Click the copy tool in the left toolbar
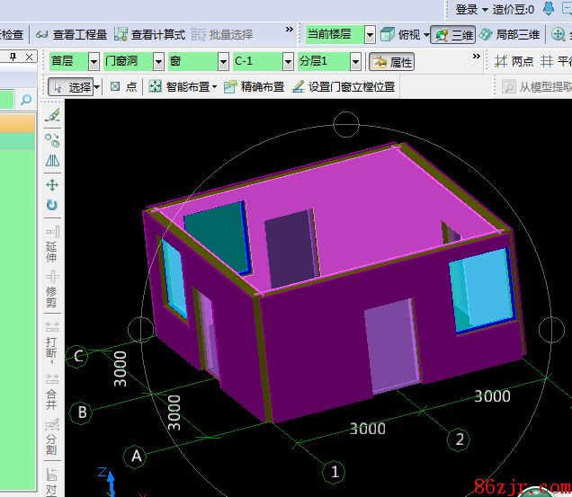572x497 pixels. pos(52,139)
